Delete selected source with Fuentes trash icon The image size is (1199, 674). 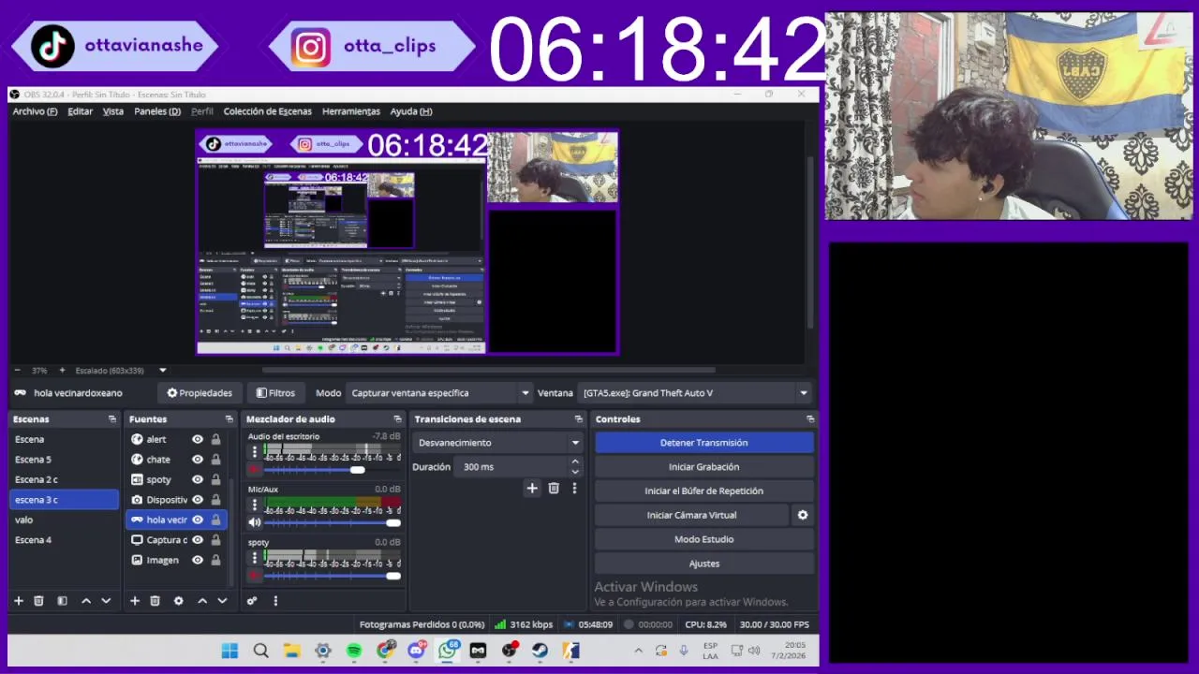(155, 601)
